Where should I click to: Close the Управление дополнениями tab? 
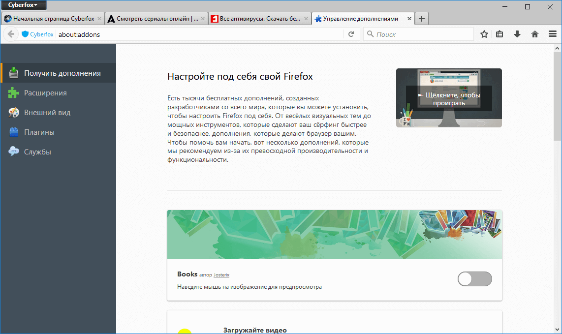click(409, 19)
